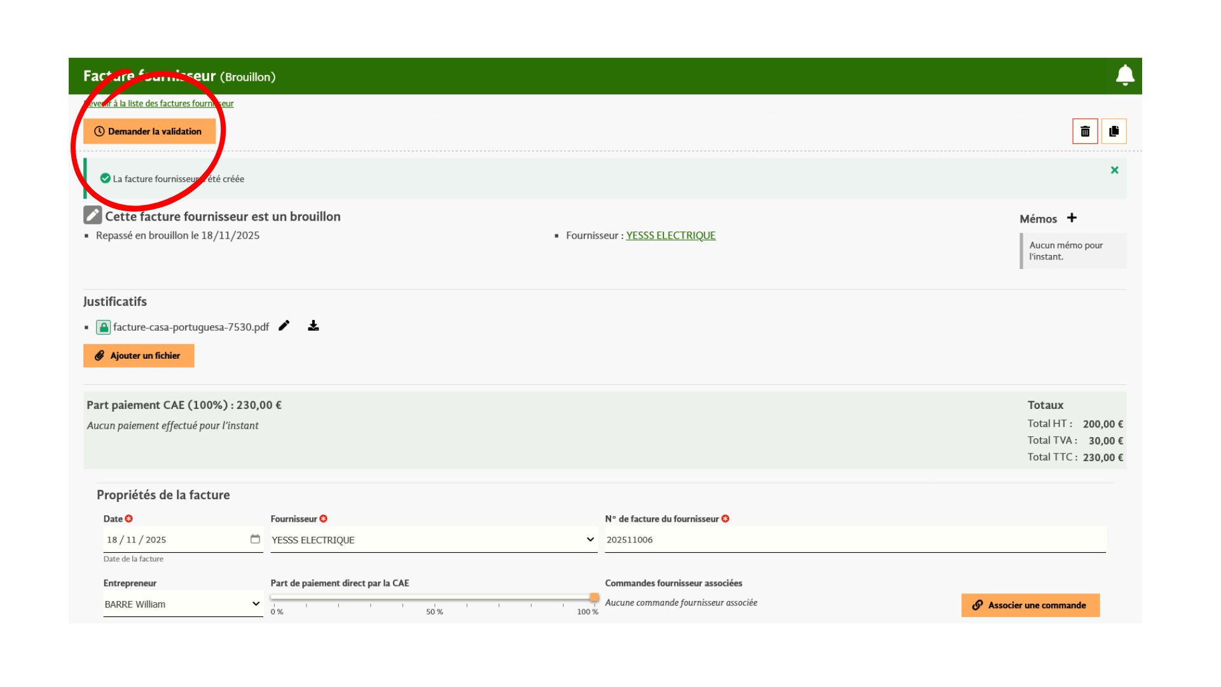Open the date field calendar picker icon
The height and width of the screenshot is (687, 1221).
[255, 539]
